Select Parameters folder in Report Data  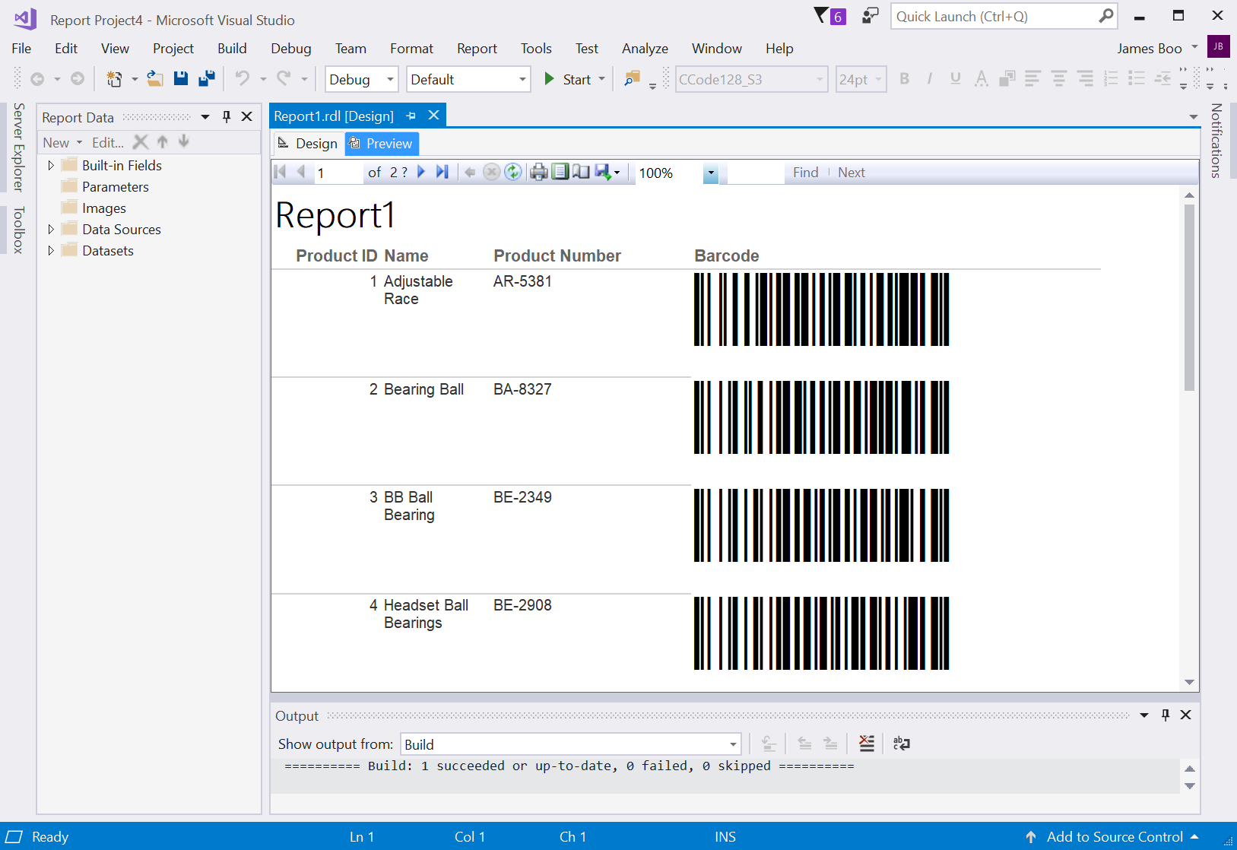pos(116,187)
